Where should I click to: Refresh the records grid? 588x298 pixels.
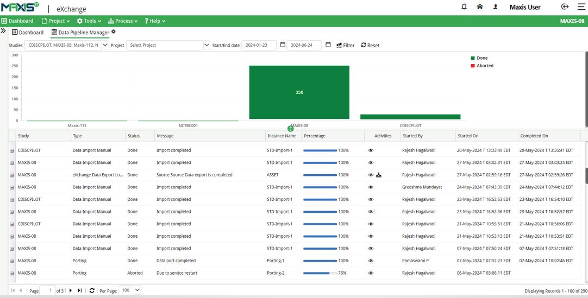coord(92,290)
